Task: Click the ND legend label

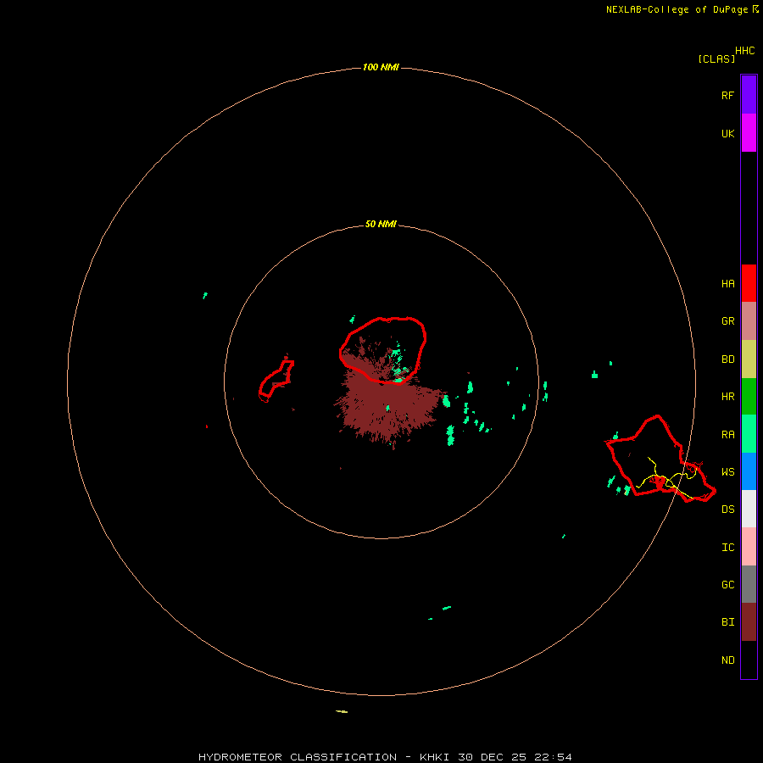Action: [x=727, y=660]
